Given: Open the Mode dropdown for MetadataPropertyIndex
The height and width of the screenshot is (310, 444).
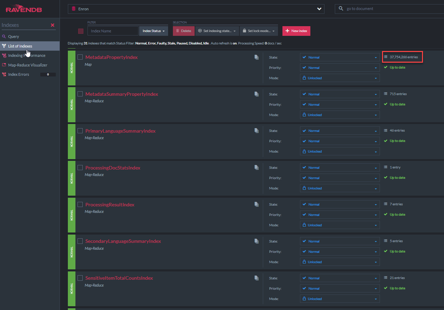Looking at the screenshot, I should pos(340,78).
